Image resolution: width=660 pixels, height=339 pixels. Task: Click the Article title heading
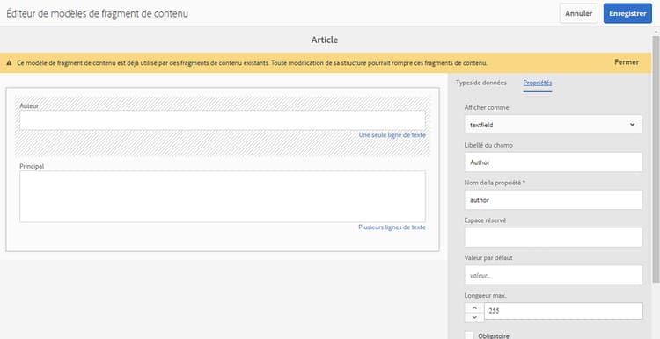(325, 40)
